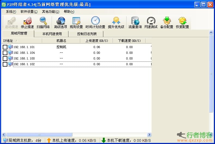
Task: Minimize the P2P终结者 window
Action: [197, 5]
